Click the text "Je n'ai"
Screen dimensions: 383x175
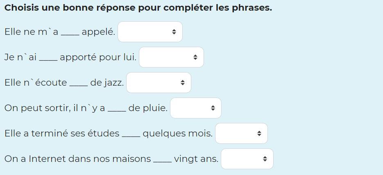pos(20,57)
